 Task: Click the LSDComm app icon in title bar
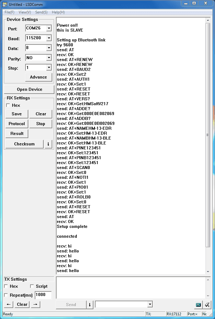point(5,5)
